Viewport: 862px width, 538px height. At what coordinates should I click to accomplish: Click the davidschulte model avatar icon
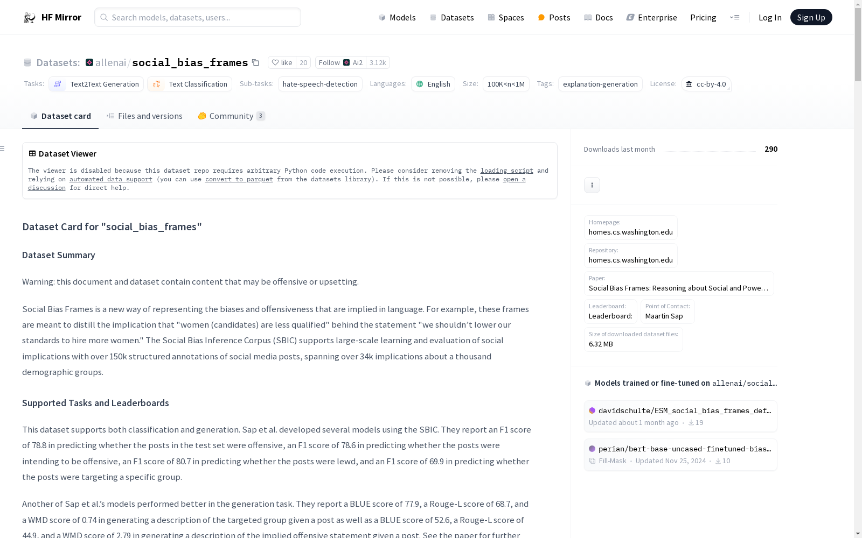592,410
